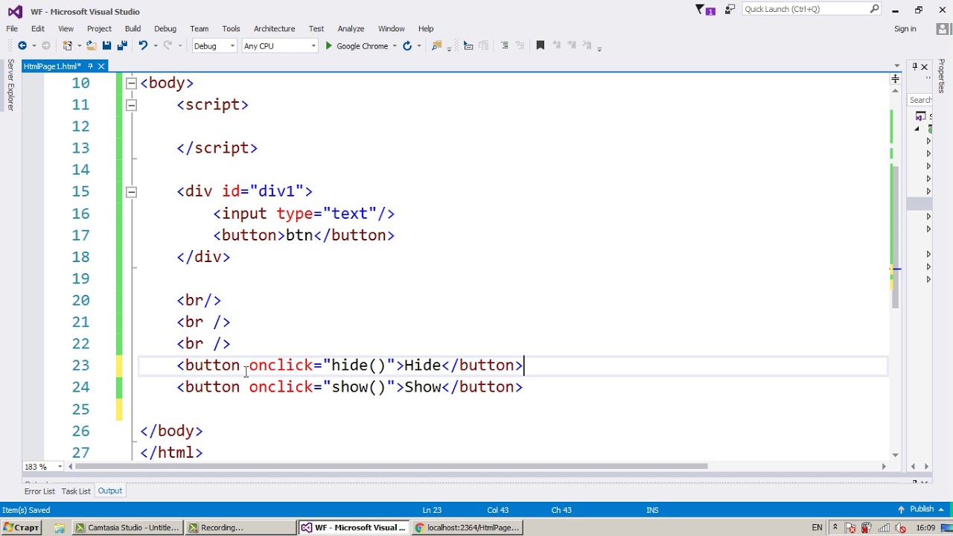Click the Send Feedback icon in title bar

pyautogui.click(x=730, y=10)
